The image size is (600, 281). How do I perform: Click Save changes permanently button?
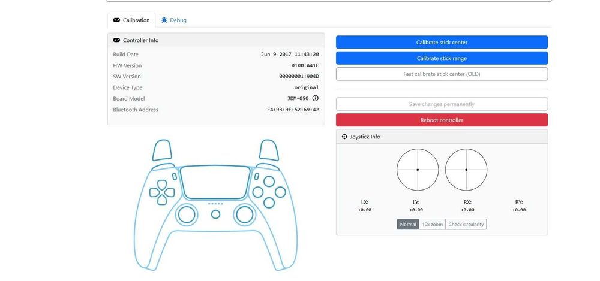tap(442, 104)
